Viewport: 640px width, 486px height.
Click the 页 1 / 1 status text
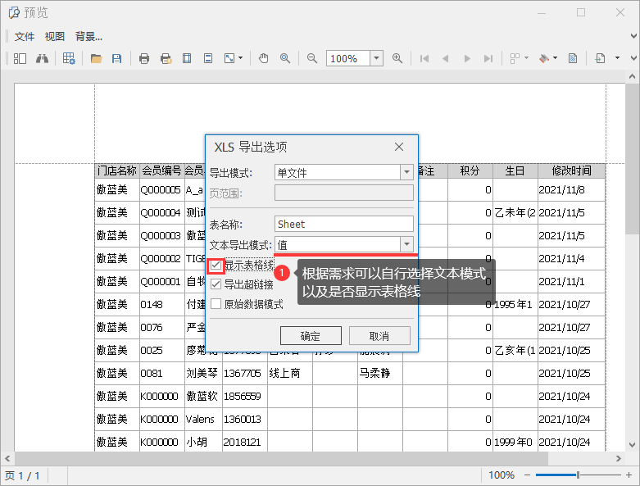(x=22, y=475)
